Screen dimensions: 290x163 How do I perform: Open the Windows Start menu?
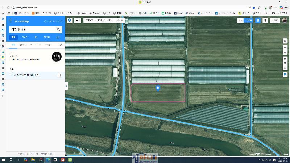pos(3,160)
